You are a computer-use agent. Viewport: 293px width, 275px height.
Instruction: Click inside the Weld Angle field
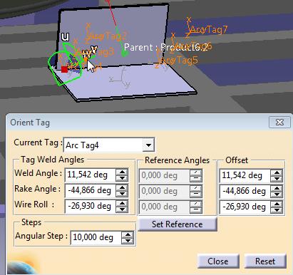[x=90, y=175]
